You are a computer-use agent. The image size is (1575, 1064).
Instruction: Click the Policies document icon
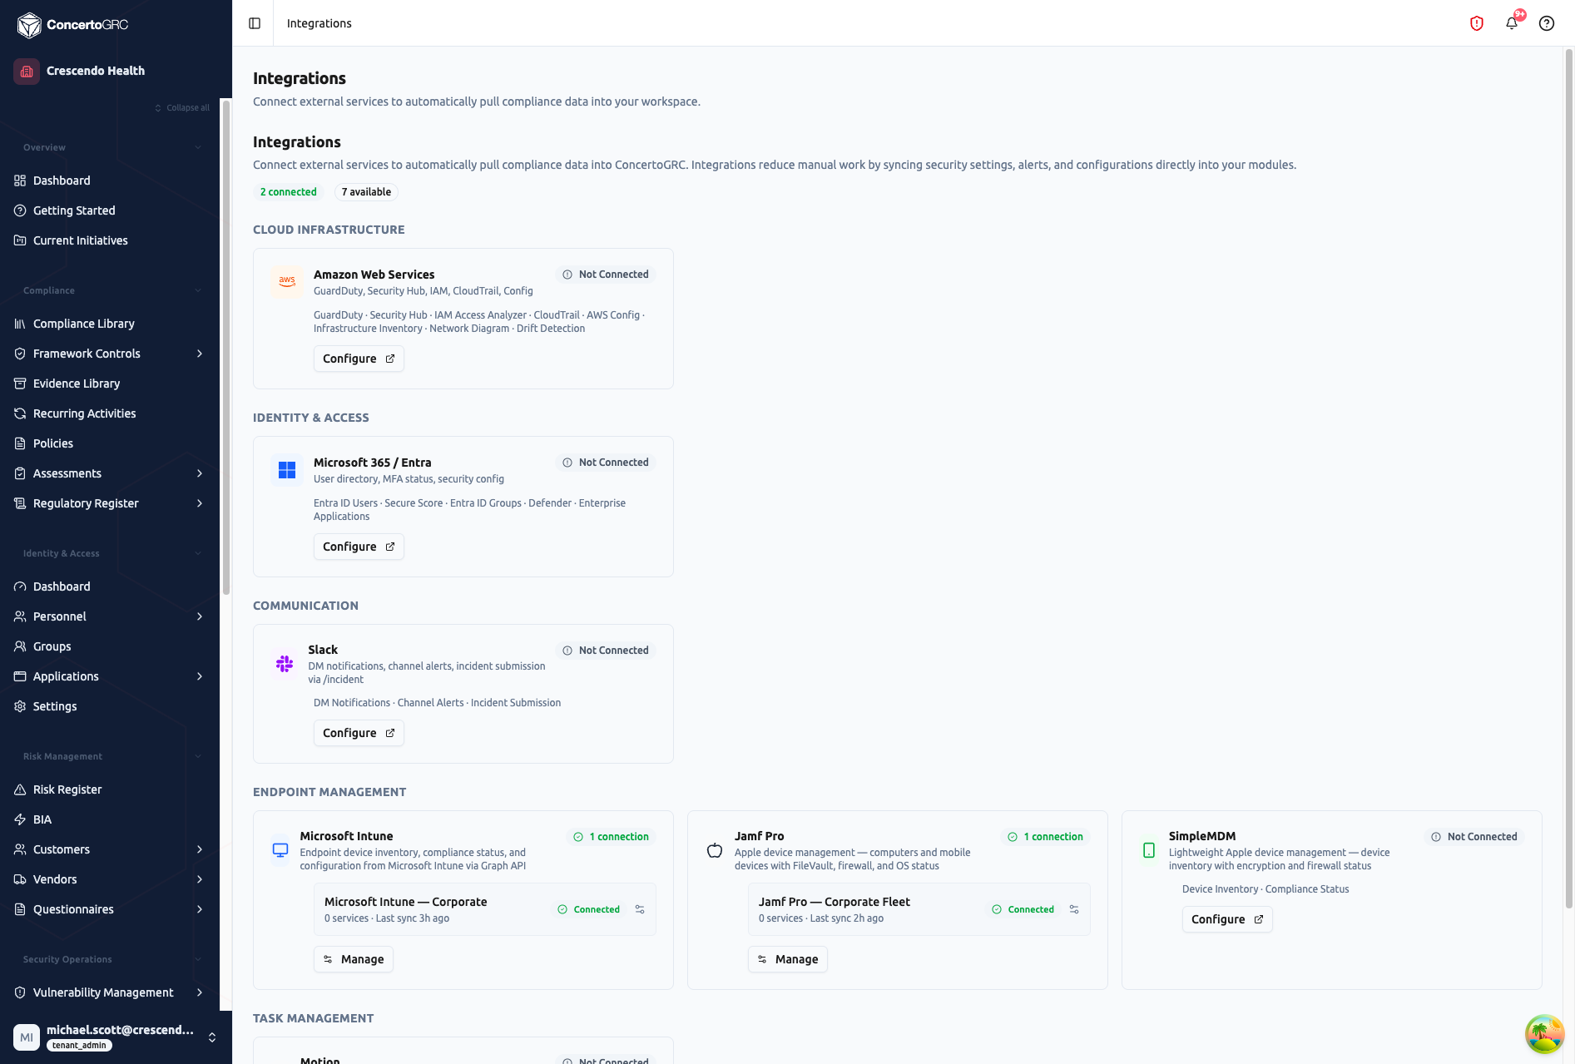[20, 443]
